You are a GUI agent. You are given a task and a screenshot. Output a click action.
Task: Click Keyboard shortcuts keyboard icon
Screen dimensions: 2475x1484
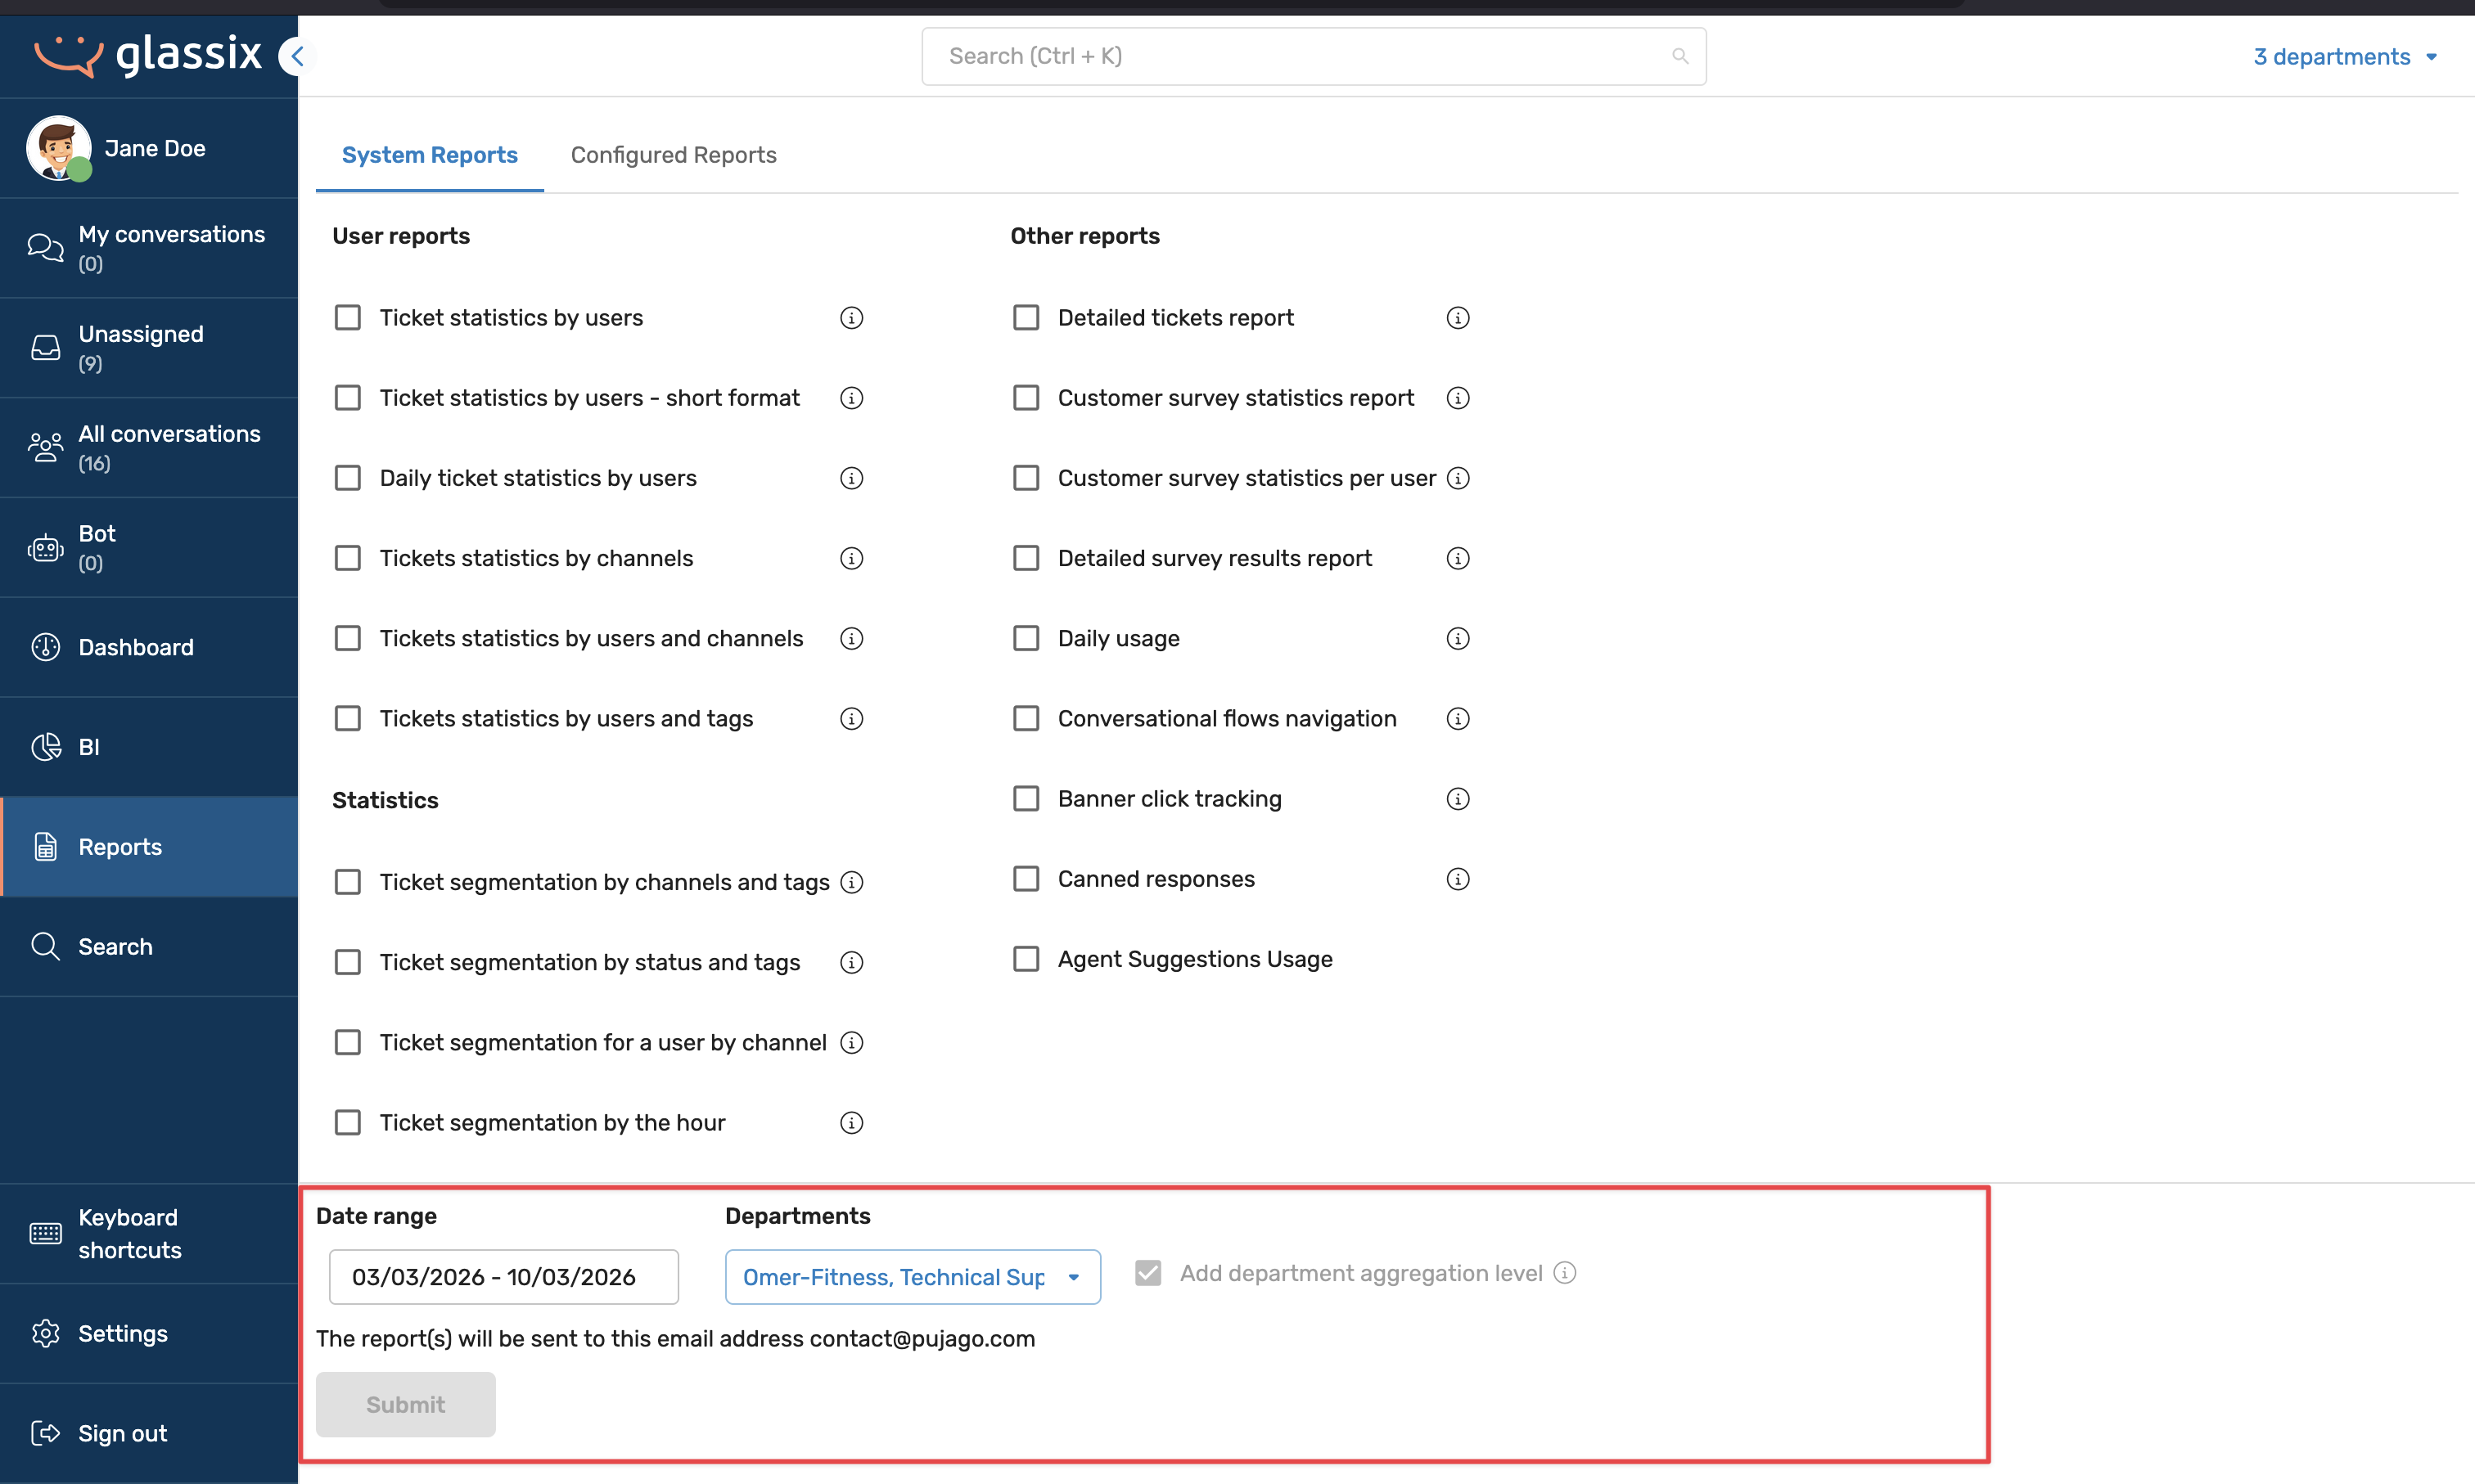click(x=45, y=1233)
